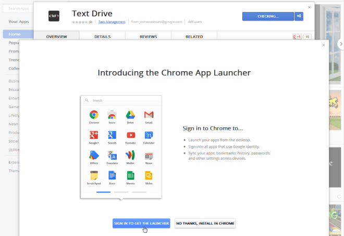
Task: Click the from joshwoodward@google.com text
Action: click(156, 22)
